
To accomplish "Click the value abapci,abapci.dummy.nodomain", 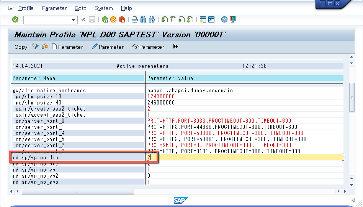I will [x=190, y=91].
